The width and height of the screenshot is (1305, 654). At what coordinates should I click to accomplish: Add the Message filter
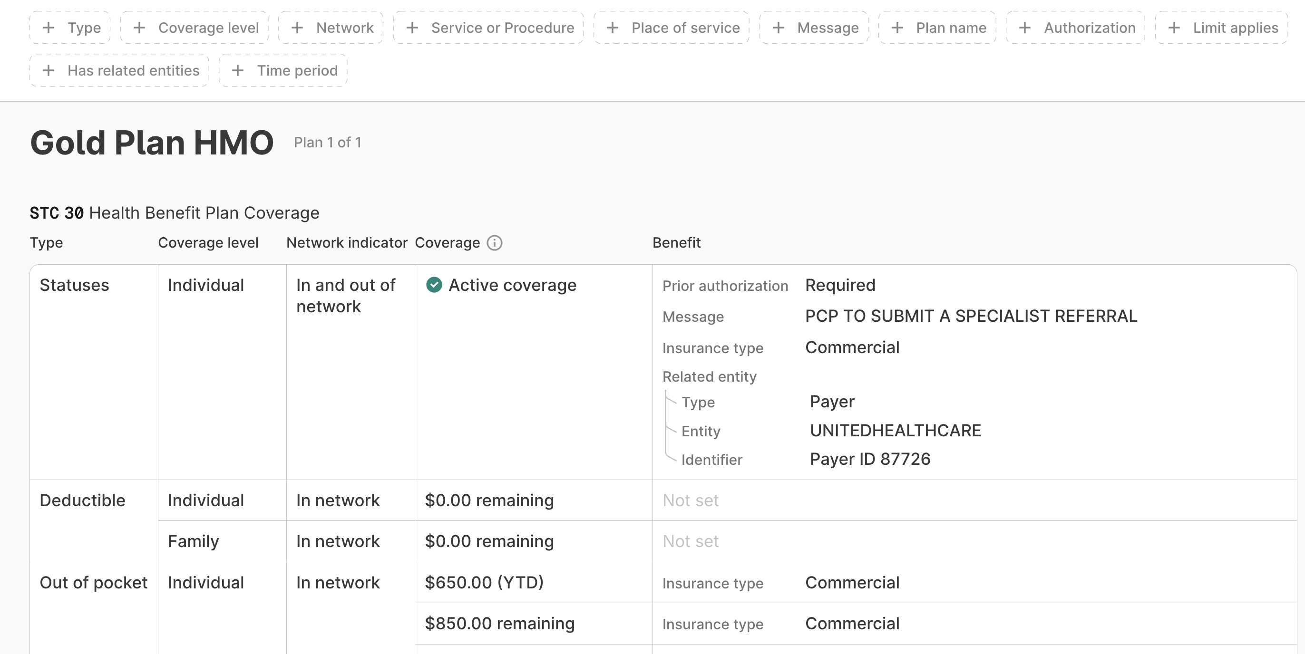[x=814, y=28]
